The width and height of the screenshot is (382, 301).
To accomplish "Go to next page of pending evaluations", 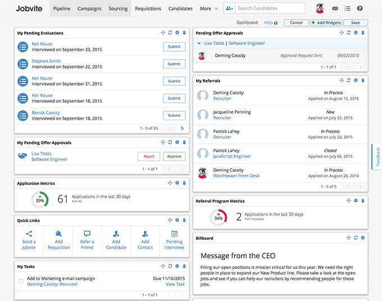I will (x=182, y=128).
